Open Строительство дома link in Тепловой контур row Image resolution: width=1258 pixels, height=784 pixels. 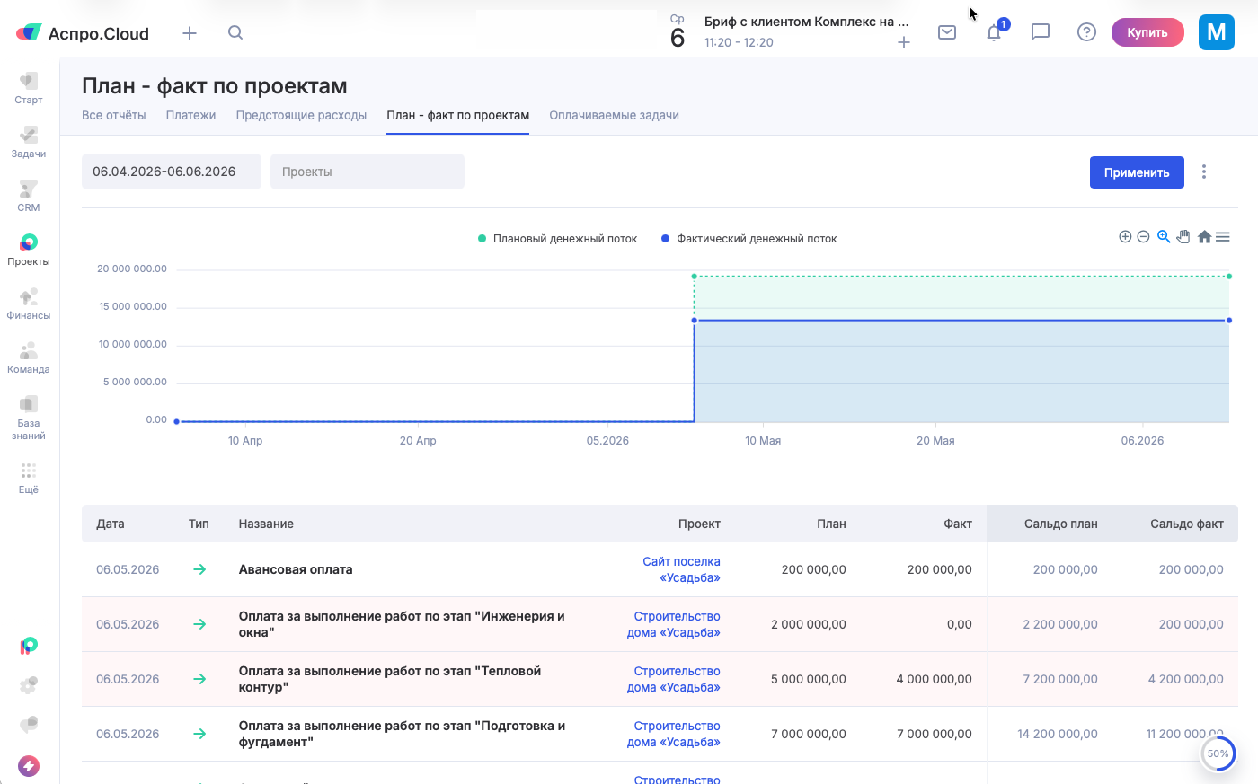(x=674, y=679)
